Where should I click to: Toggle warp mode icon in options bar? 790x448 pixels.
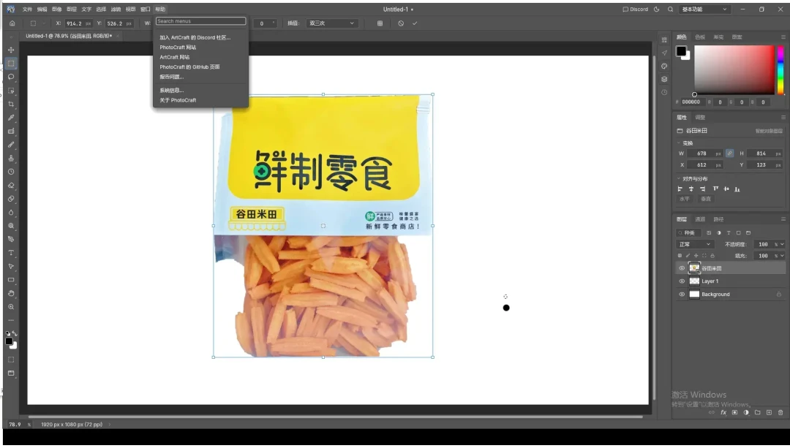click(x=380, y=23)
